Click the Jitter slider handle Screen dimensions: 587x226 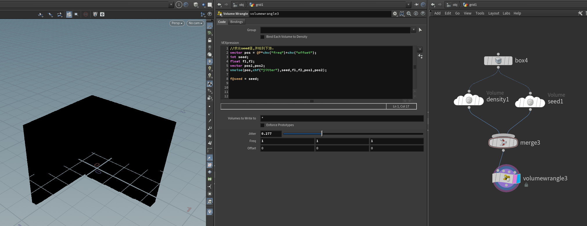click(322, 134)
